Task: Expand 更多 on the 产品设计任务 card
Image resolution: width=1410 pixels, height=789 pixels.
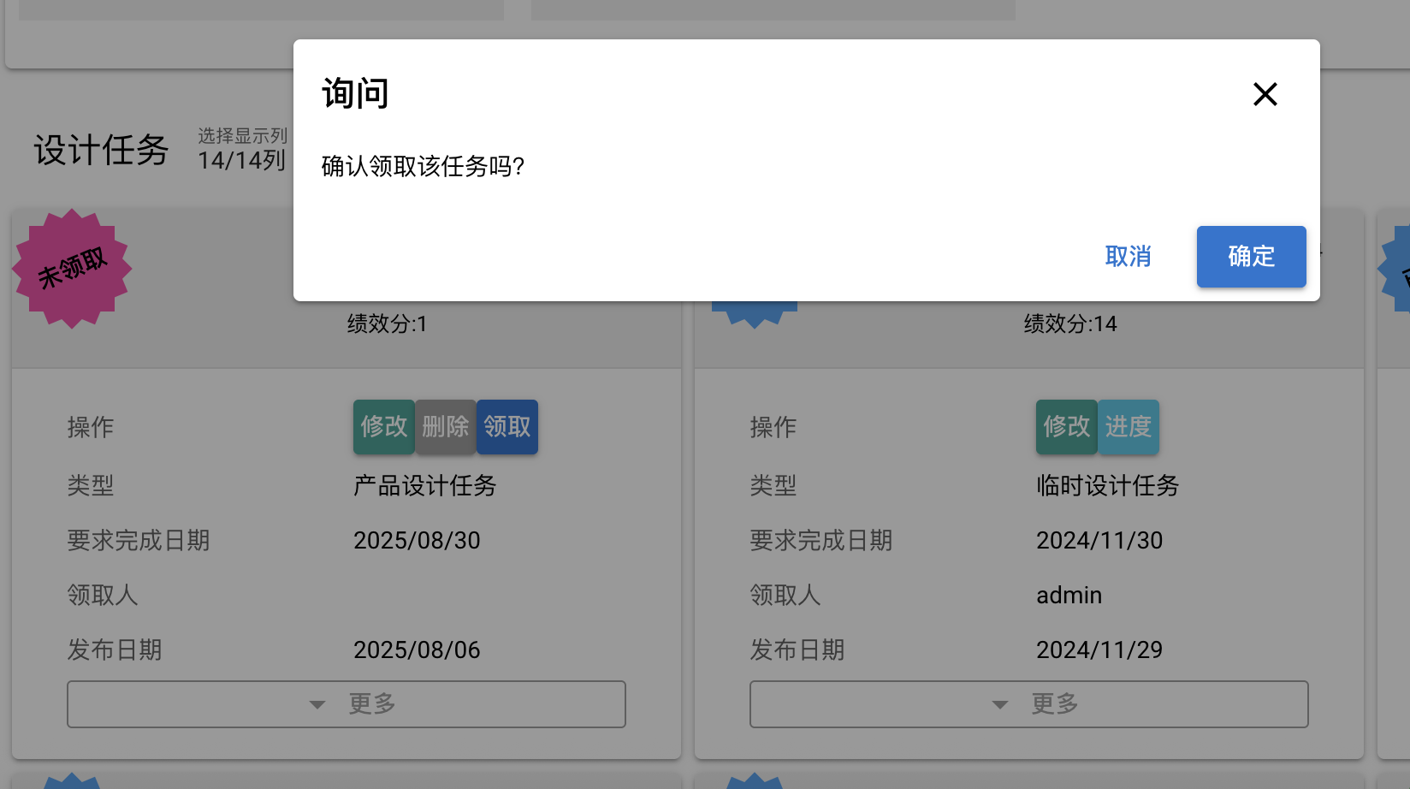Action: click(x=347, y=704)
